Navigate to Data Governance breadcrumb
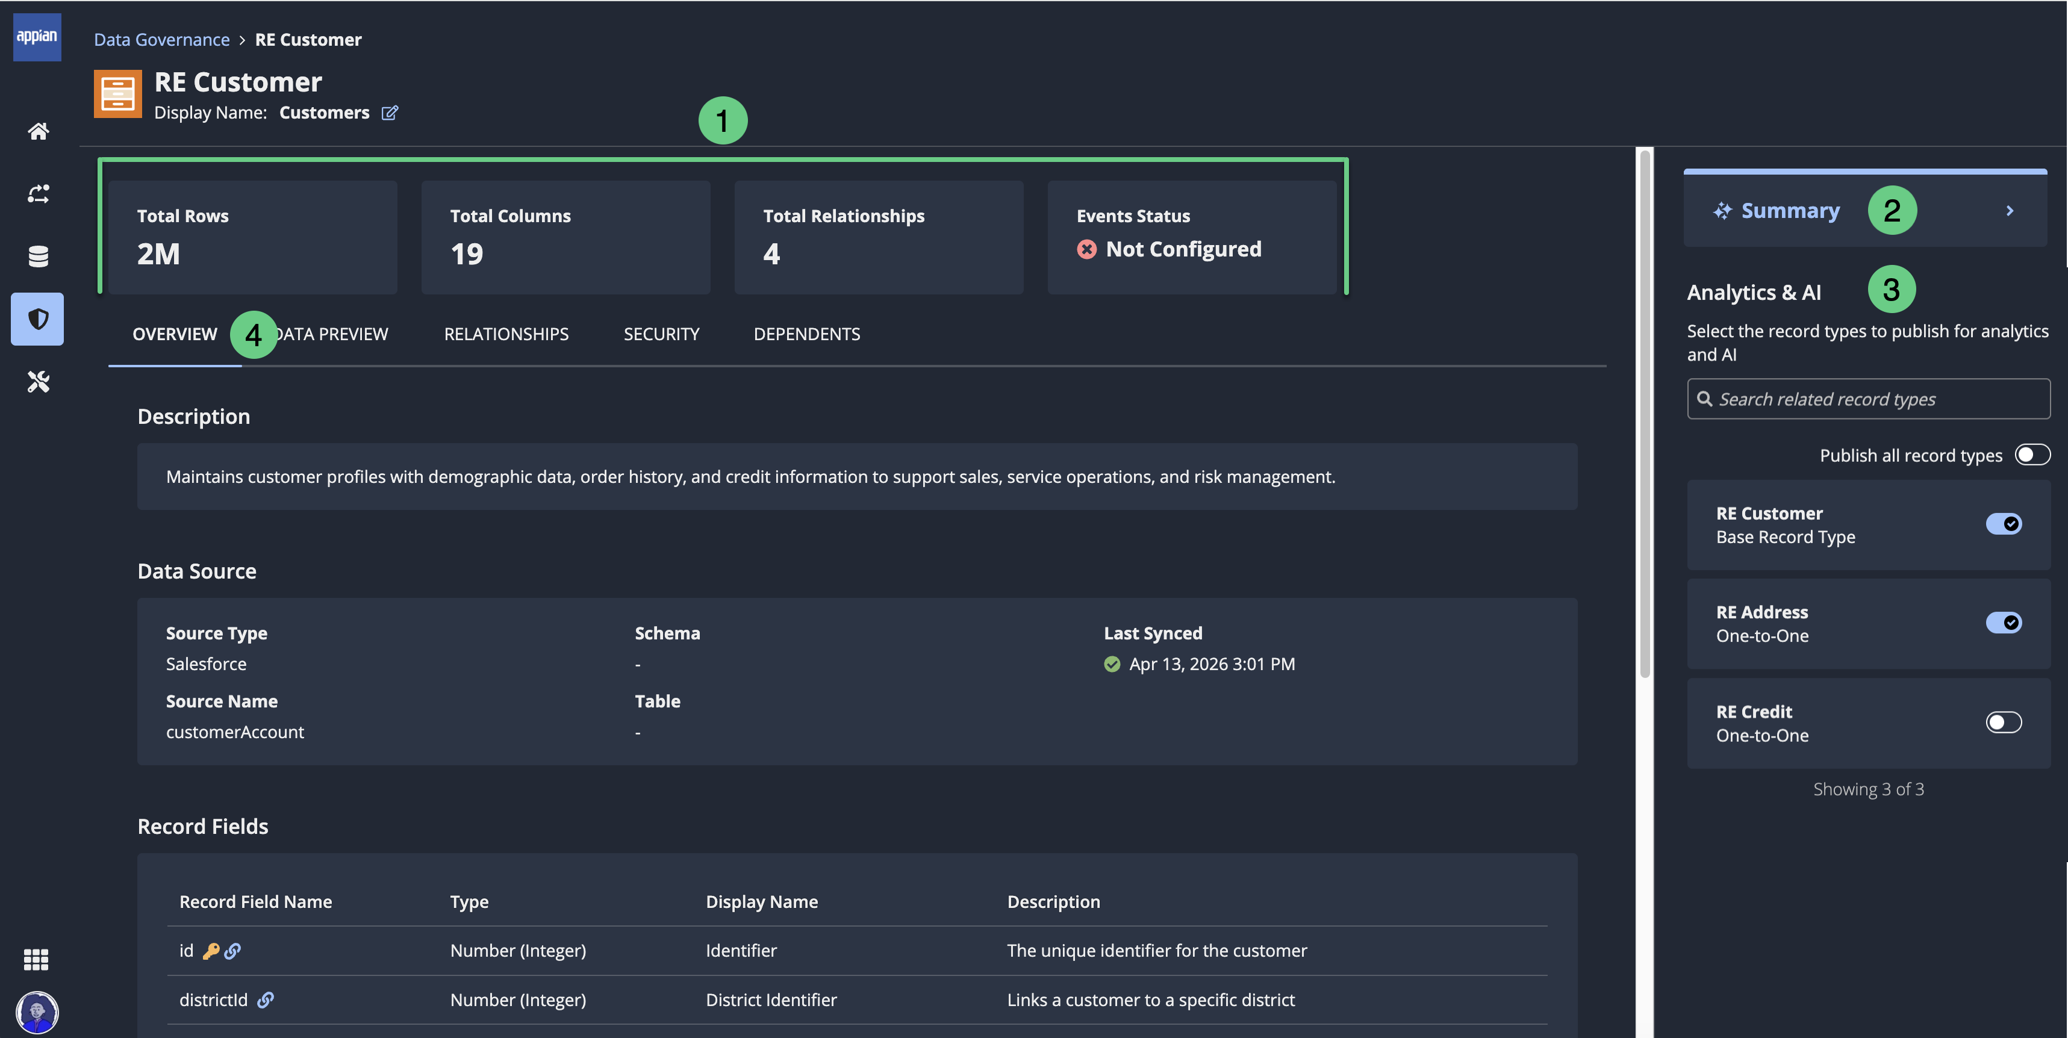Image resolution: width=2068 pixels, height=1038 pixels. (x=161, y=39)
